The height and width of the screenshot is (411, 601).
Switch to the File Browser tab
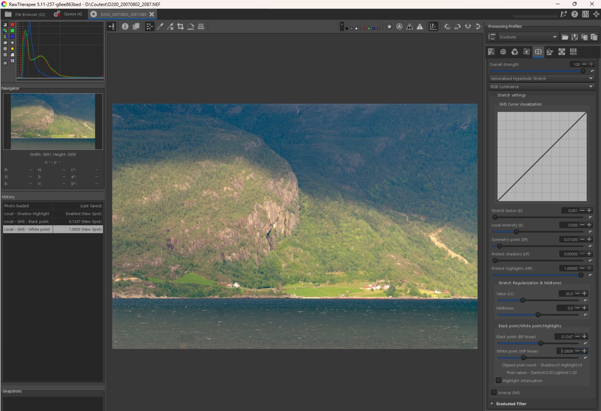click(26, 14)
